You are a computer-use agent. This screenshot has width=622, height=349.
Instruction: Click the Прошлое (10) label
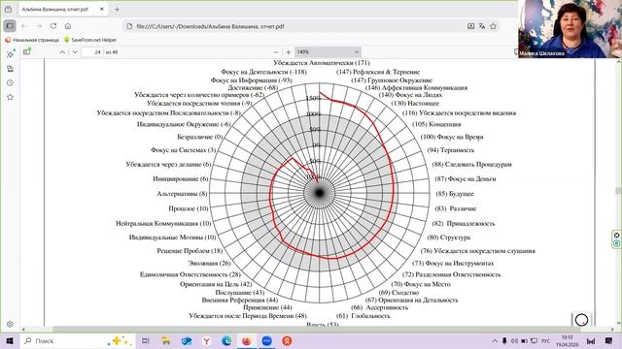tap(188, 208)
